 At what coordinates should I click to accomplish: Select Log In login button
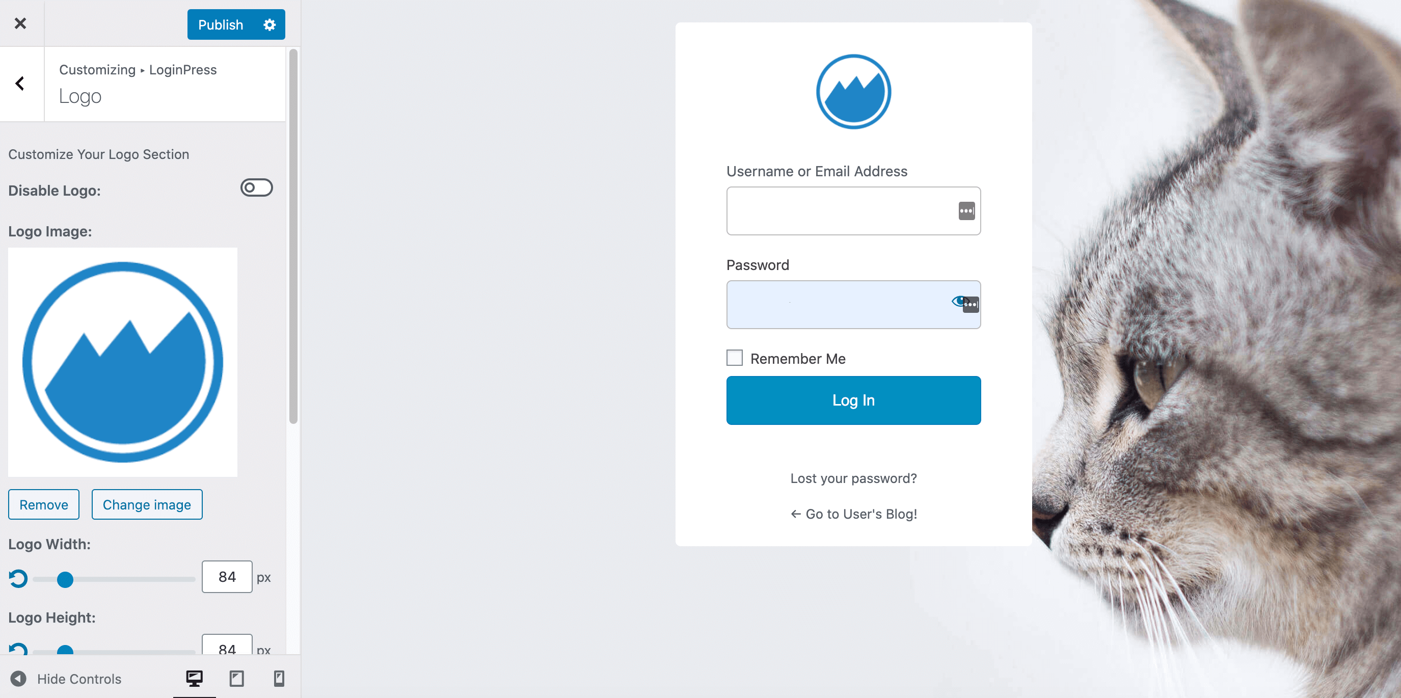[x=853, y=399]
